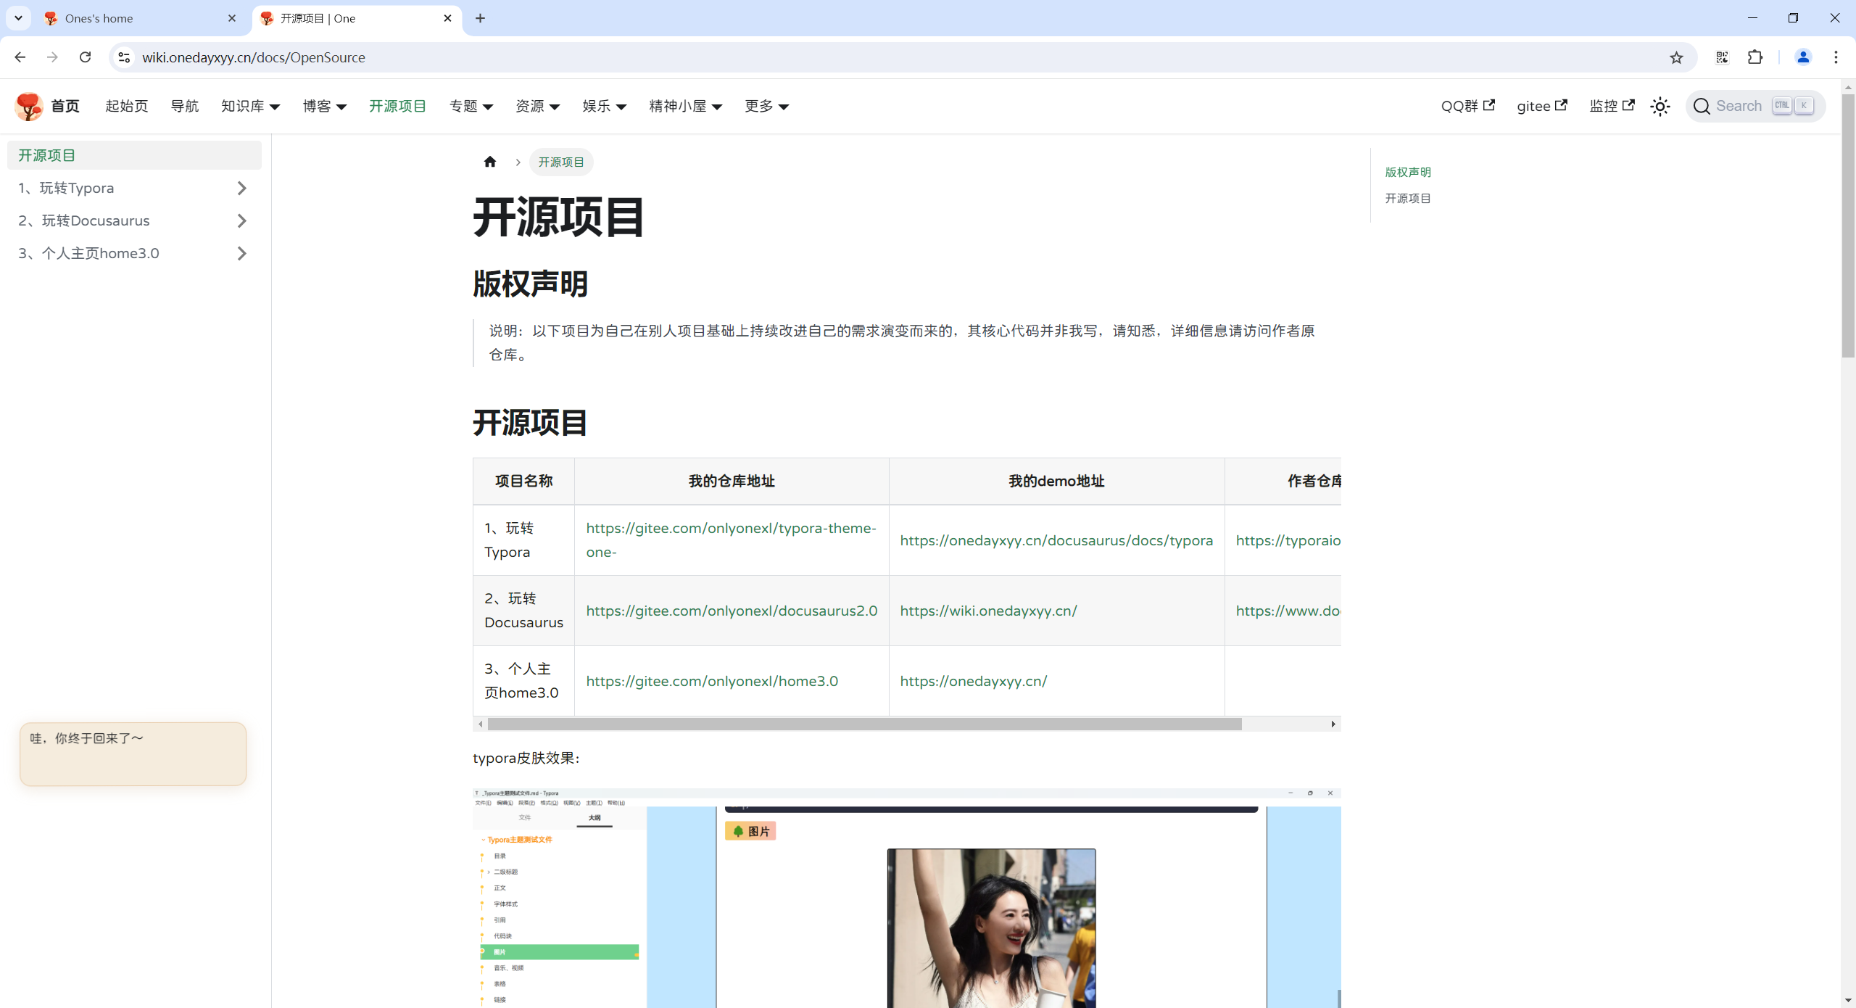The height and width of the screenshot is (1008, 1856).
Task: Close the 开源项目 | One tab
Action: 447,18
